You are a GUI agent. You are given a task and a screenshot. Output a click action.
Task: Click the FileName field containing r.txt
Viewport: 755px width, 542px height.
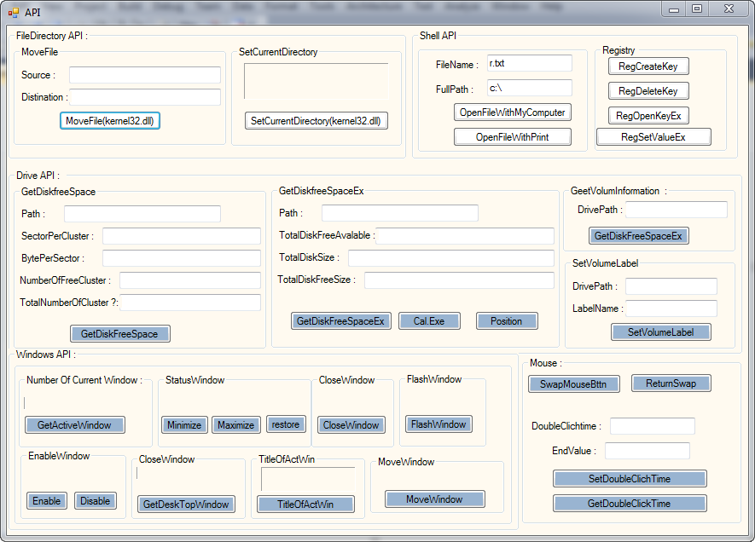[x=530, y=63]
